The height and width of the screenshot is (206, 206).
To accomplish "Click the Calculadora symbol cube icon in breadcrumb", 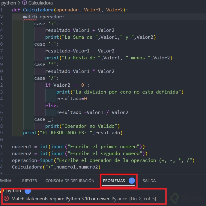I will pyautogui.click(x=24, y=3).
